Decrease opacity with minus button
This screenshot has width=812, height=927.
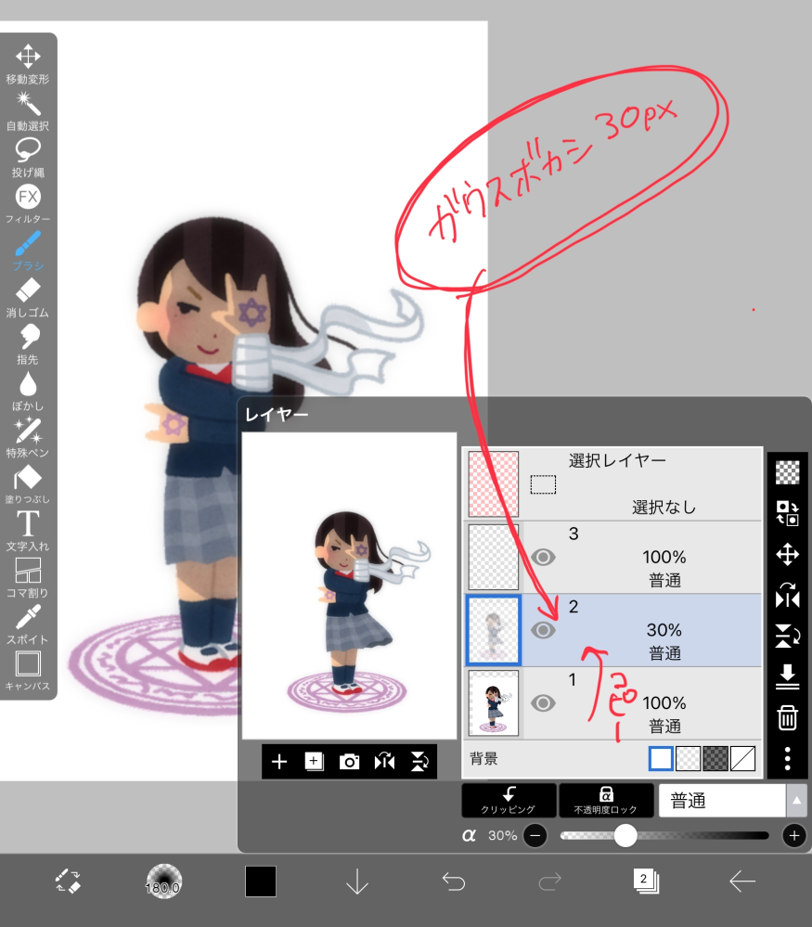535,835
